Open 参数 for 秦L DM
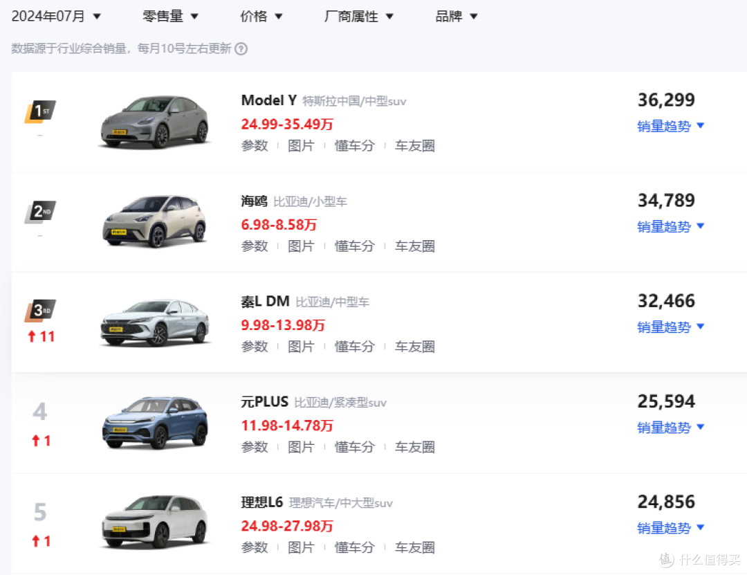Screen dimensions: 747x575 255,347
